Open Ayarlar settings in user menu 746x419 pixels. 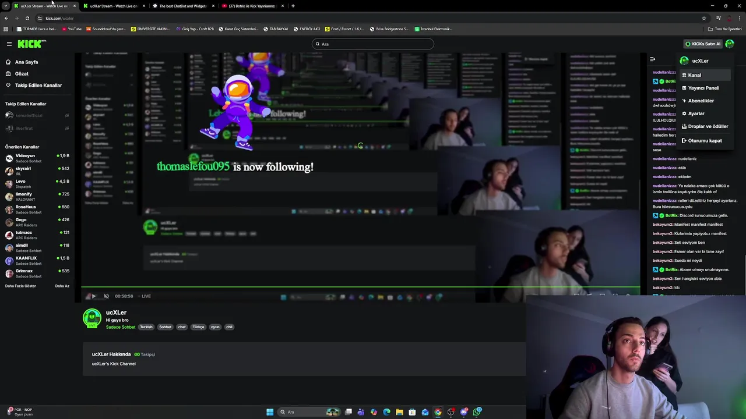tap(705, 113)
